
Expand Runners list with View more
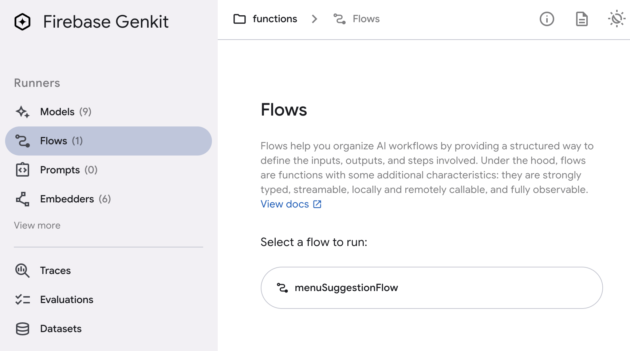point(37,226)
